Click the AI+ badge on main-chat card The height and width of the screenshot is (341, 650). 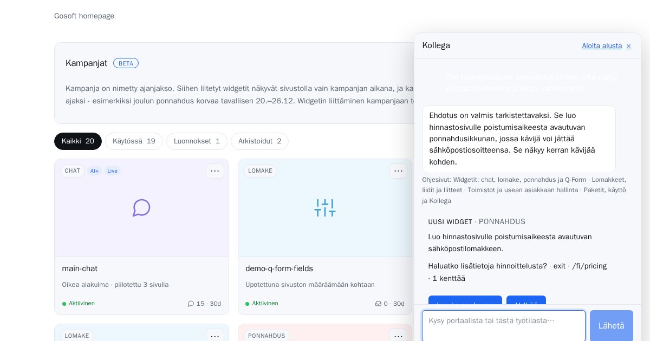point(95,171)
